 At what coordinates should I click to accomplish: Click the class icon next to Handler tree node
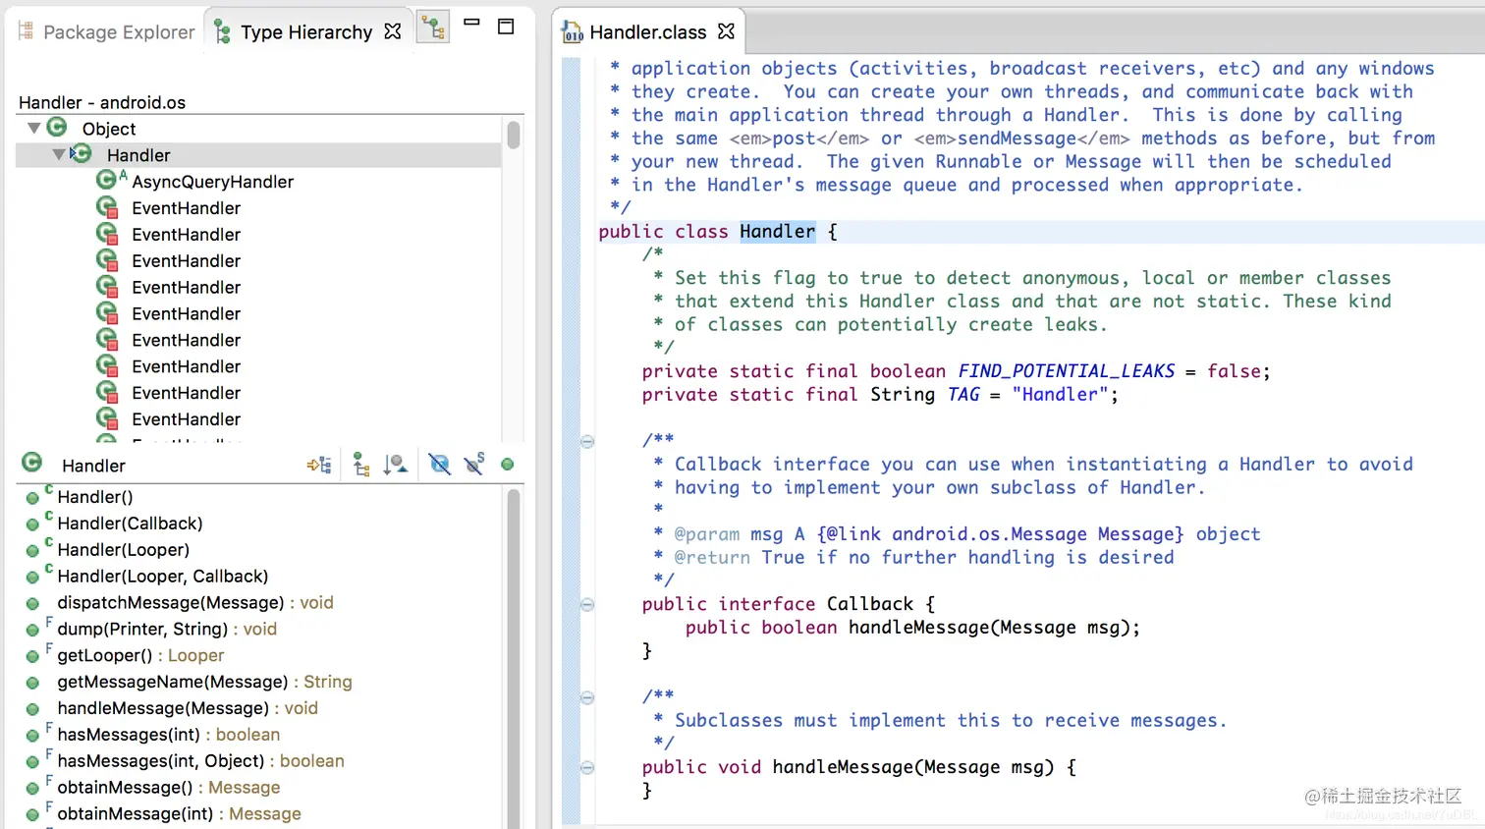[x=82, y=154]
